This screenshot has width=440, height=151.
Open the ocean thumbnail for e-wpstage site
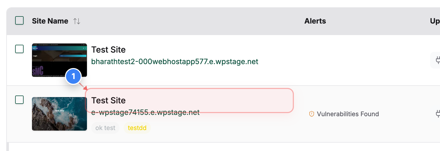tap(59, 114)
